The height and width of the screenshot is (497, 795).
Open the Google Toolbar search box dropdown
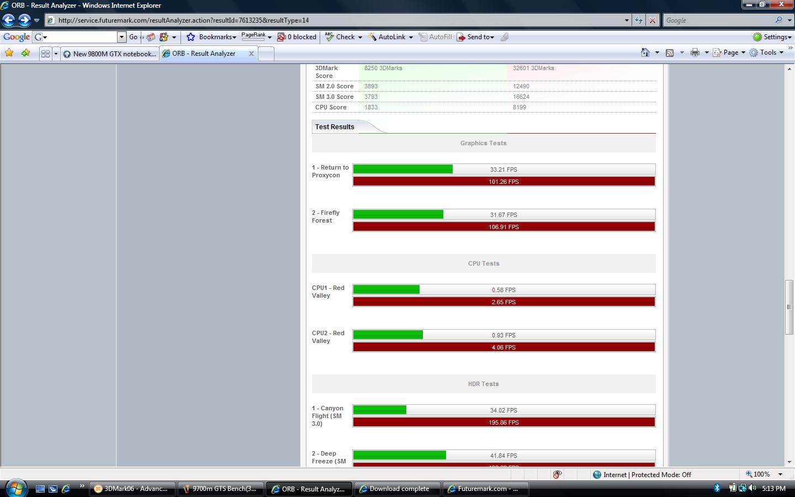click(x=121, y=37)
